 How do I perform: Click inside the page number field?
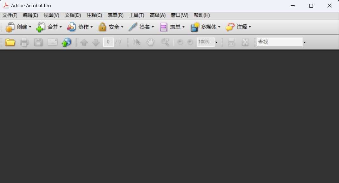(108, 42)
